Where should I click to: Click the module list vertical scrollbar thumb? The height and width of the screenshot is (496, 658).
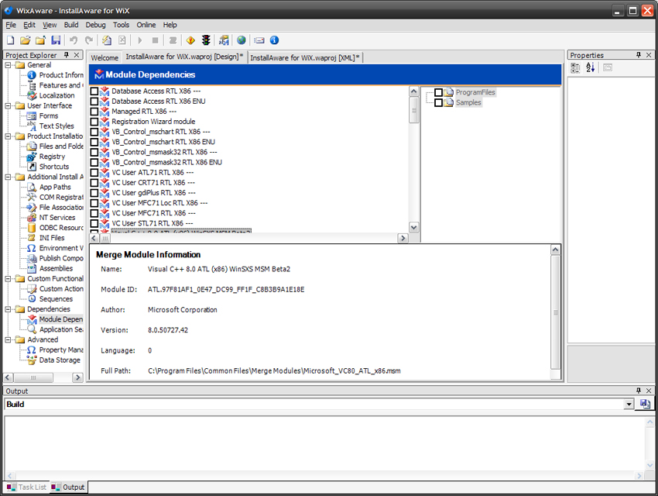pyautogui.click(x=414, y=110)
